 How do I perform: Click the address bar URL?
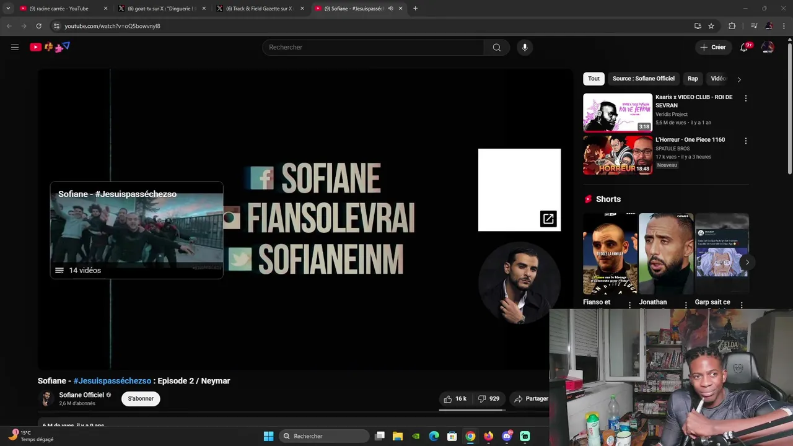(112, 26)
